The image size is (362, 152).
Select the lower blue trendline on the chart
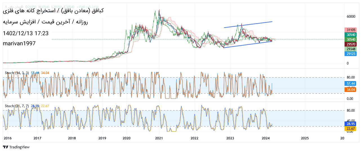(x=248, y=44)
